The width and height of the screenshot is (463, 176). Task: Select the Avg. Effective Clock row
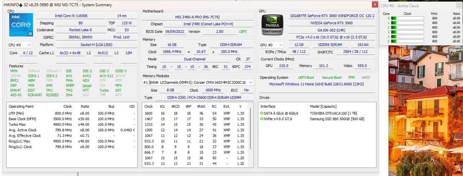tap(72, 135)
